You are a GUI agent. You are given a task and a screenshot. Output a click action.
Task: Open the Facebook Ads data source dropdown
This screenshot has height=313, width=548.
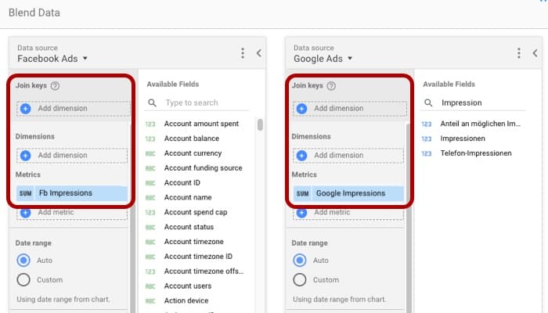click(x=85, y=59)
